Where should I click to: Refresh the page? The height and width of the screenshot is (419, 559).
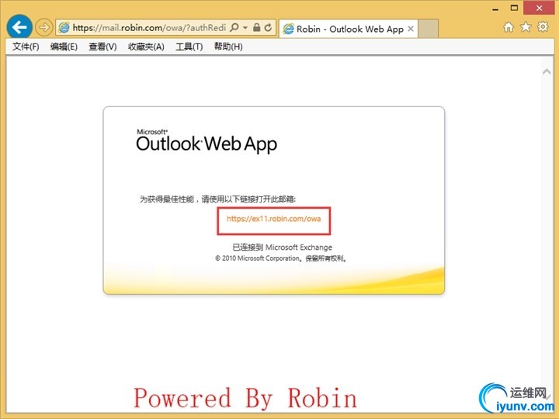[x=268, y=27]
